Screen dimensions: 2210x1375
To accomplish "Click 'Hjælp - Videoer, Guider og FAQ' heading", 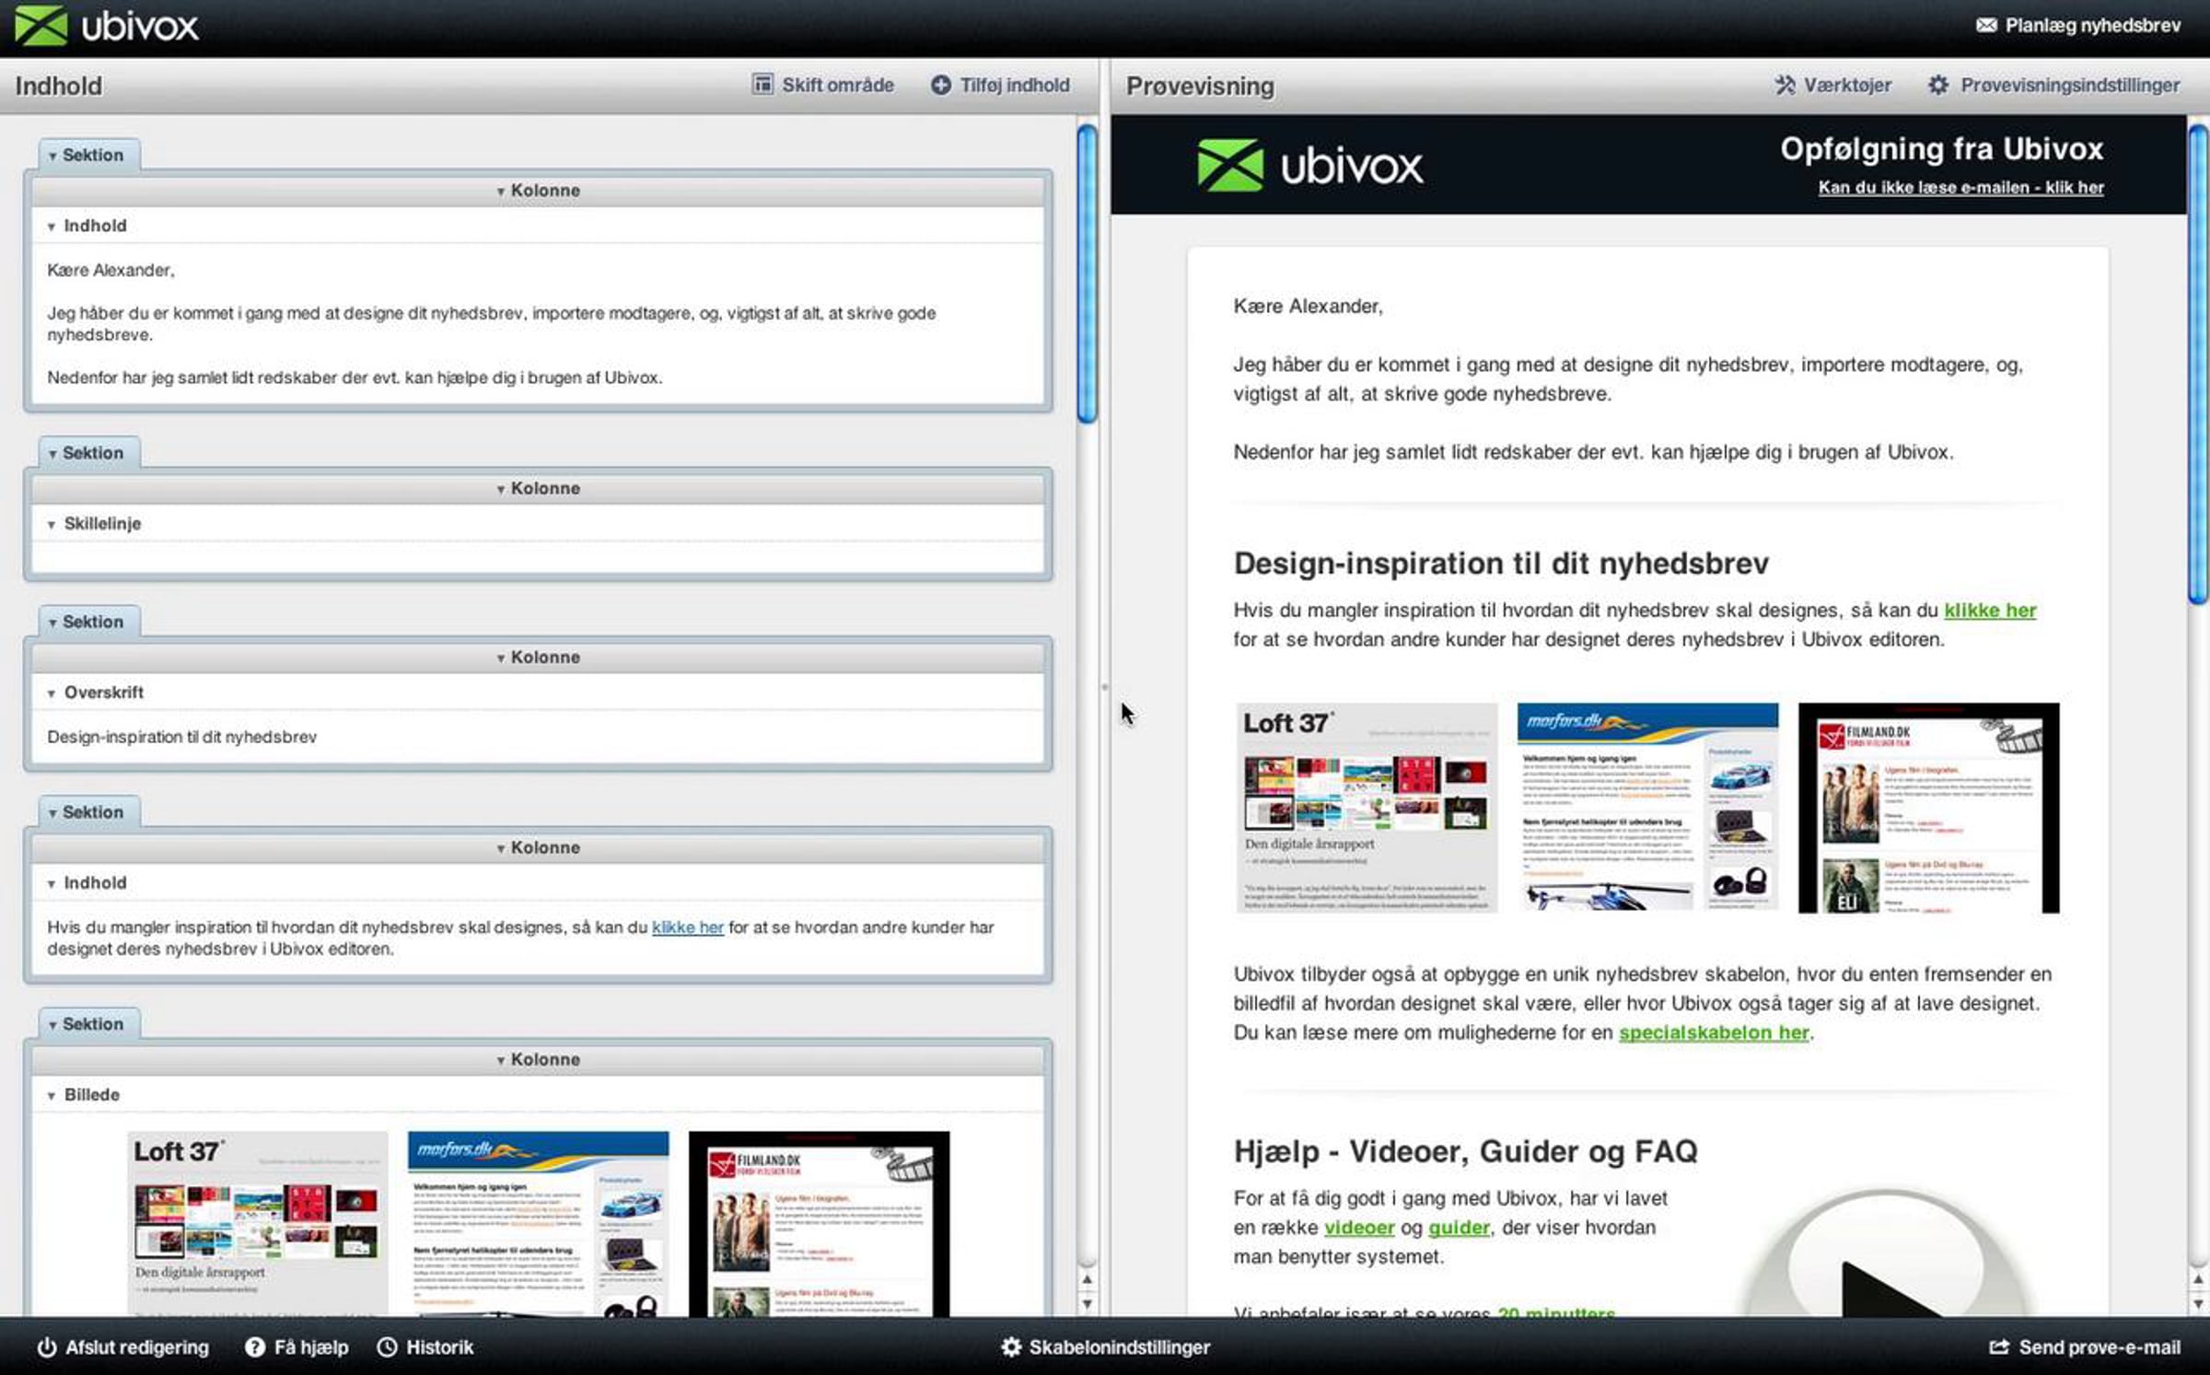I will [x=1465, y=1151].
